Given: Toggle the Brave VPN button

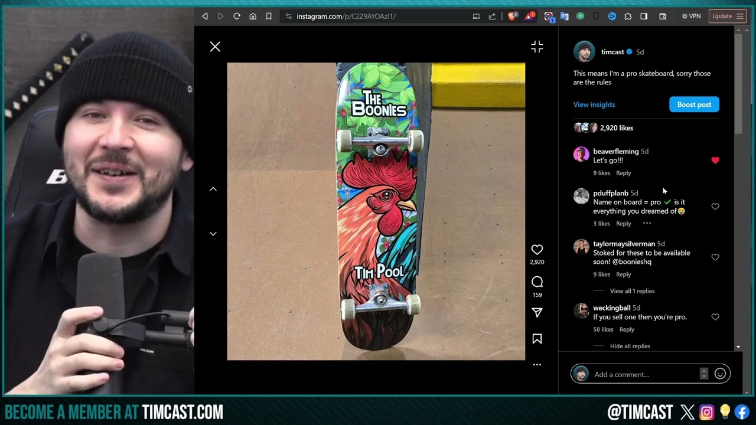Looking at the screenshot, I should [x=691, y=17].
